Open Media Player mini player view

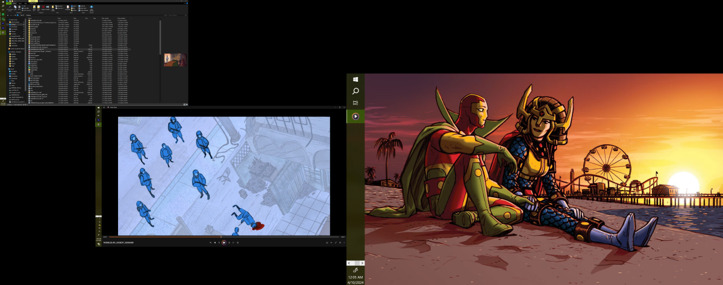pyautogui.click(x=340, y=242)
